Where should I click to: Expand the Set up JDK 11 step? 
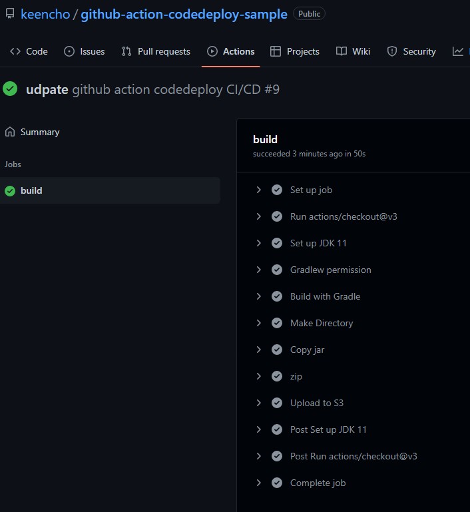click(x=259, y=243)
